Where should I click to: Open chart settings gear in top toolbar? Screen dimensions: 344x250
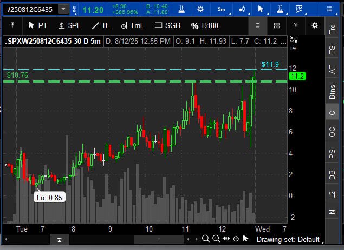(200, 9)
